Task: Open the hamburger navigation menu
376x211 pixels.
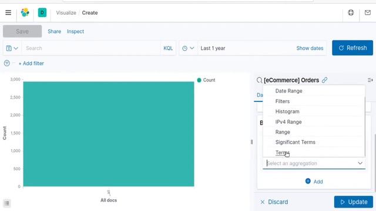Action: pos(8,12)
